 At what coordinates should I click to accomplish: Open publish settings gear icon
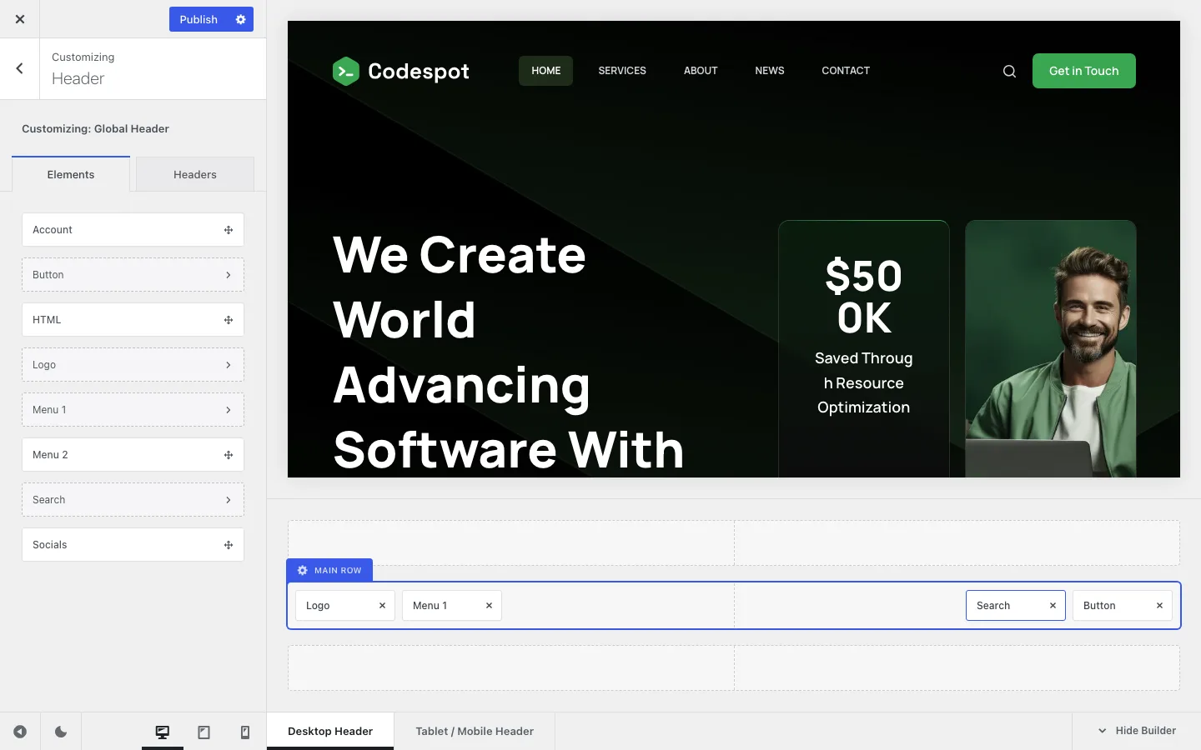coord(241,19)
